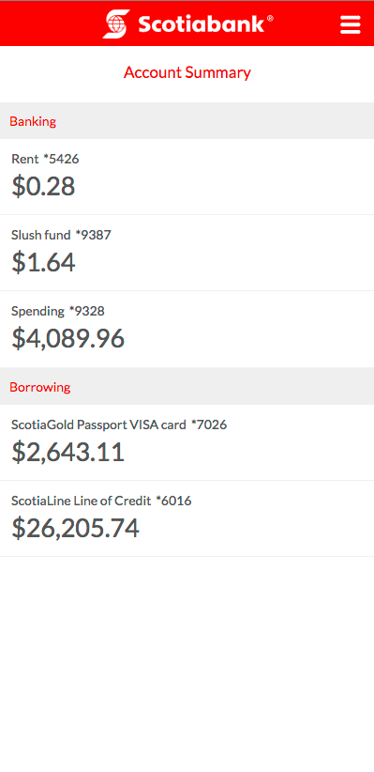Click the gray Borrowing section bar
Image resolution: width=374 pixels, height=772 pixels.
187,387
